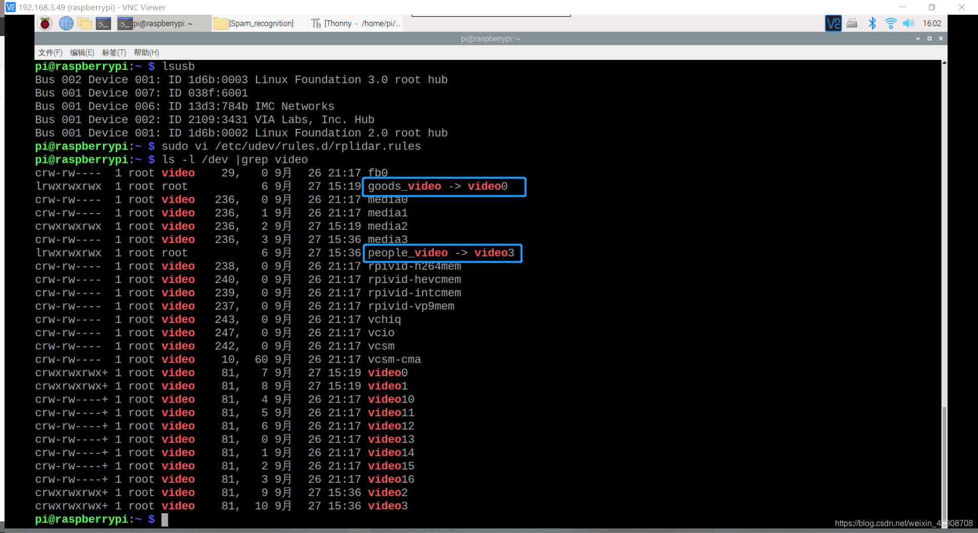Open the 标签(T) menu
978x533 pixels.
[x=114, y=53]
